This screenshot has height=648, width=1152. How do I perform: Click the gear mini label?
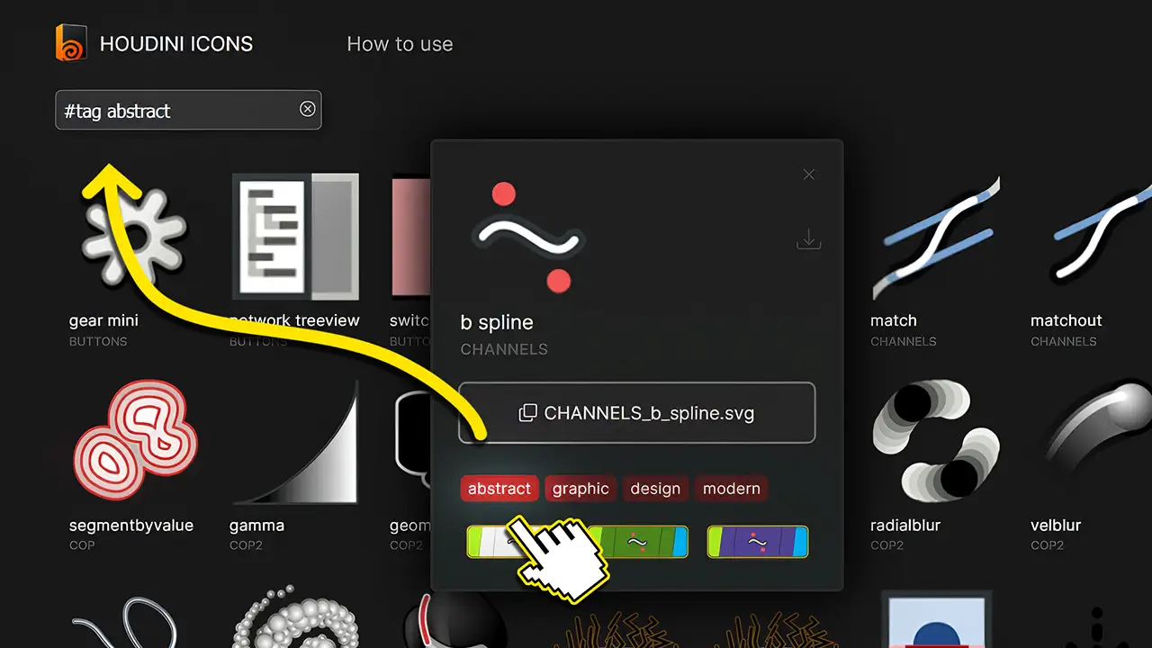103,320
